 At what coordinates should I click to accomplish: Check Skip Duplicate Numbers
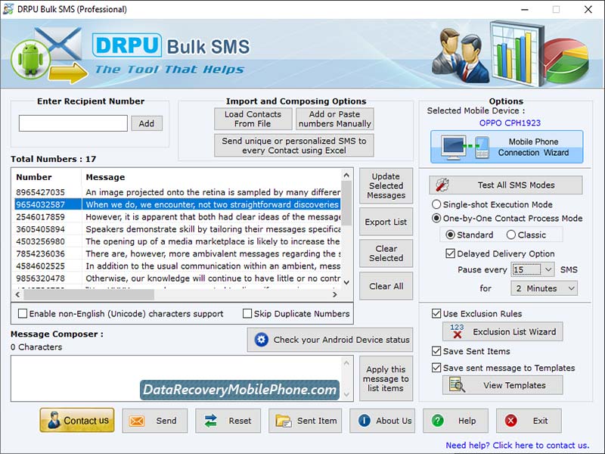point(249,313)
